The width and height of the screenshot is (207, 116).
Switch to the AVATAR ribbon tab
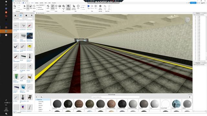click(41, 3)
